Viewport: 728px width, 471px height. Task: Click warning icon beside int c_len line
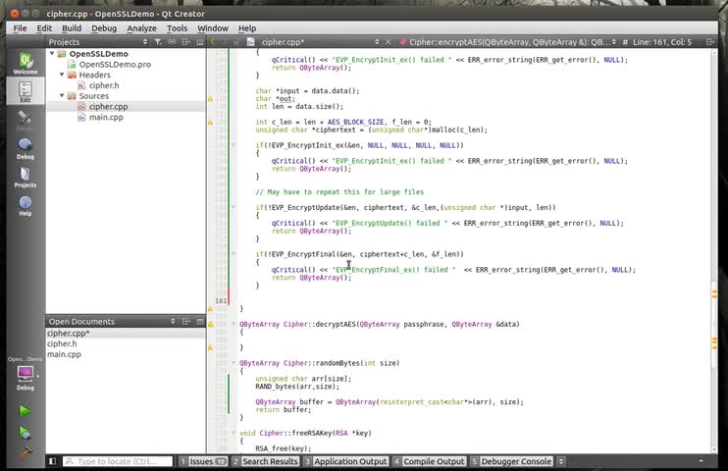point(210,122)
